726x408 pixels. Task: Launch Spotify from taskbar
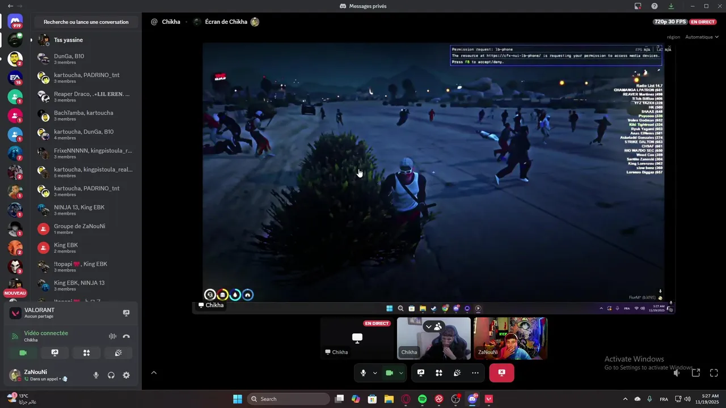[423, 399]
